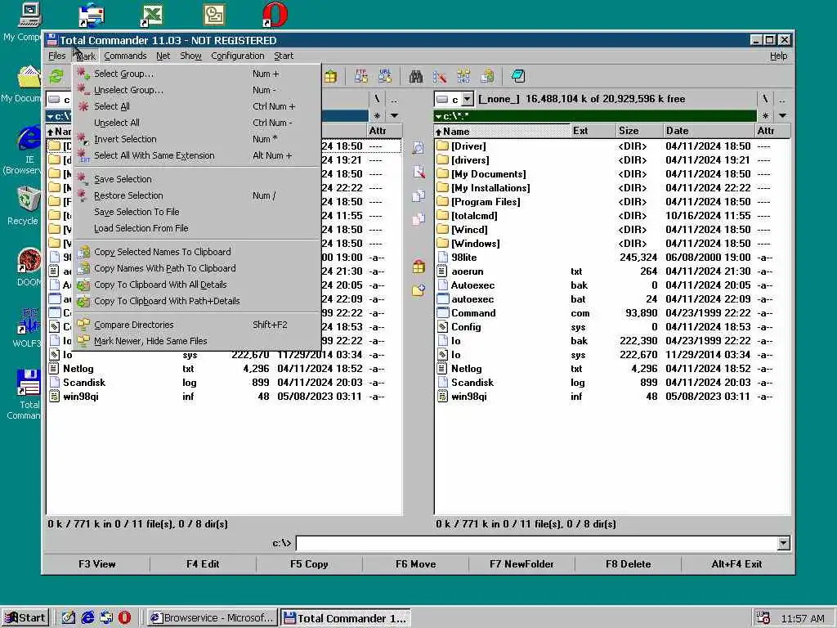This screenshot has height=628, width=837.
Task: Click the system tray clock
Action: (x=803, y=618)
